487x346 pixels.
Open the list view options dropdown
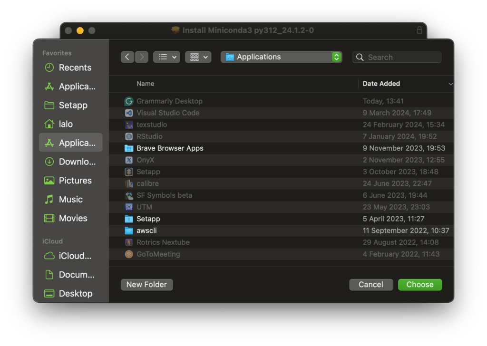pos(166,57)
